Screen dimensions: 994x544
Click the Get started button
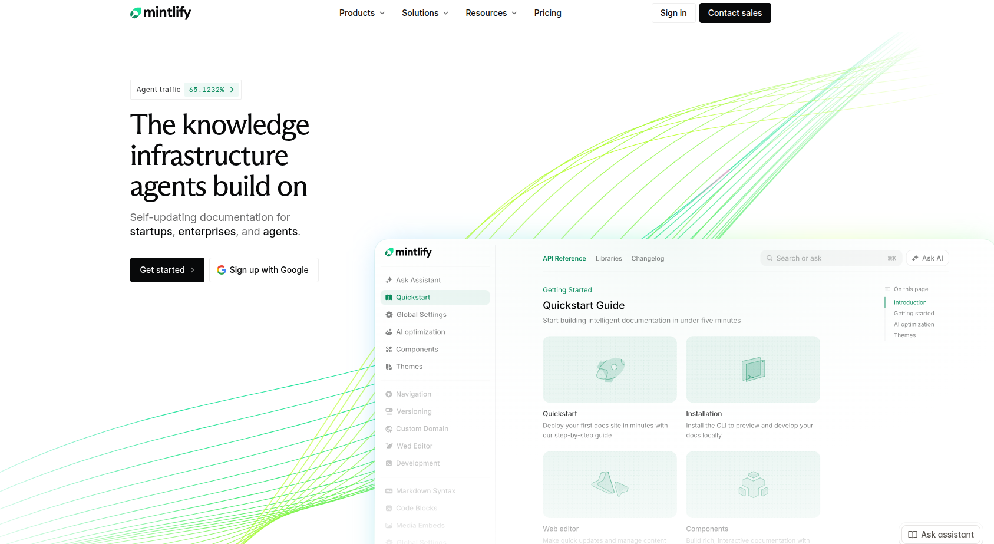[167, 270]
